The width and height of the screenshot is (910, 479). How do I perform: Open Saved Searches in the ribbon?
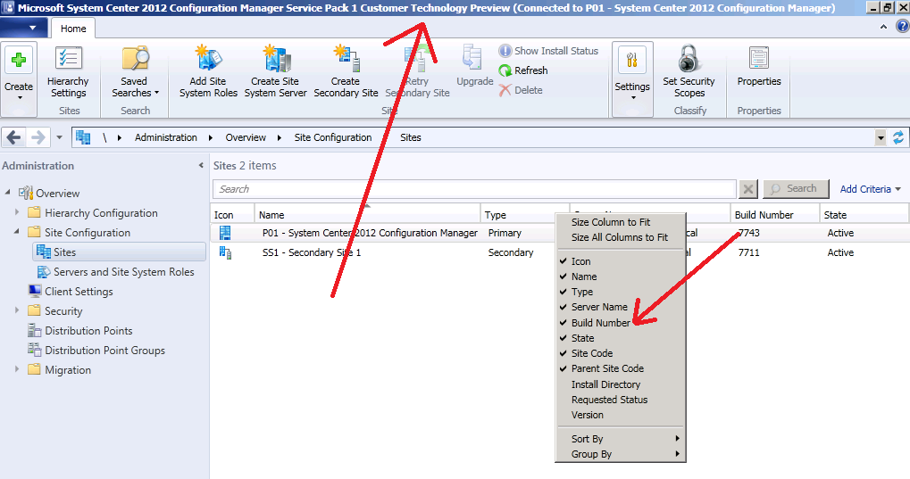click(x=135, y=72)
